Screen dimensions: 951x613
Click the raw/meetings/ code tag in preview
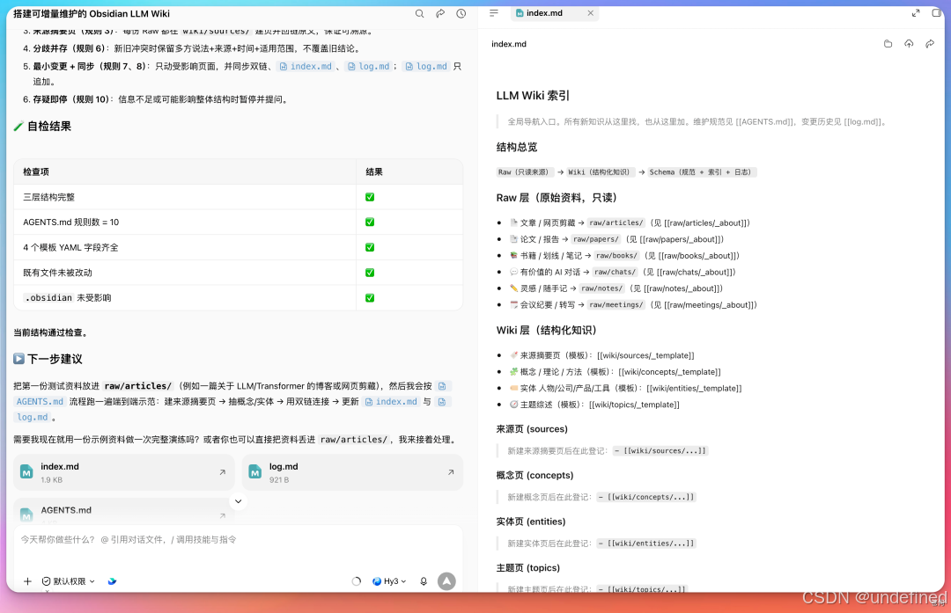tap(616, 304)
